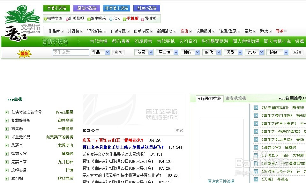Open the -原创性- filter dropdown
306x183 pixels.
(167, 52)
